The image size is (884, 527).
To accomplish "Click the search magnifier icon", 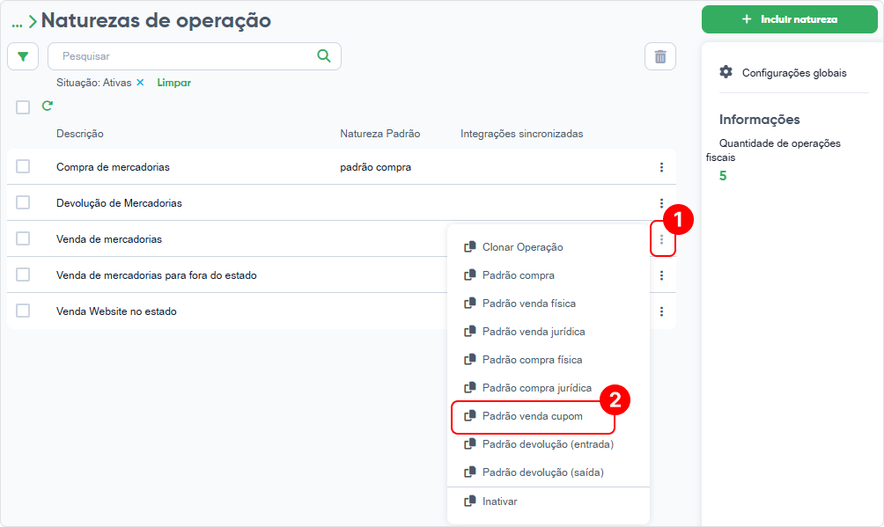I will pyautogui.click(x=324, y=55).
